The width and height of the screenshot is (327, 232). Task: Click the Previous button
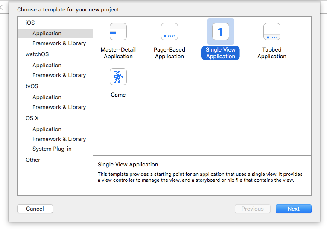[x=253, y=209]
